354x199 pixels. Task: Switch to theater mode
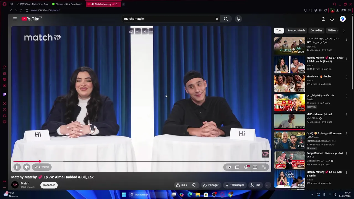point(255,167)
